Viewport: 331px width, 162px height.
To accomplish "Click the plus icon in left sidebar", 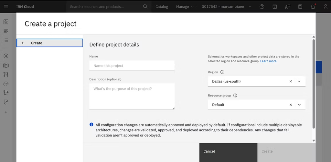I will 6,112.
